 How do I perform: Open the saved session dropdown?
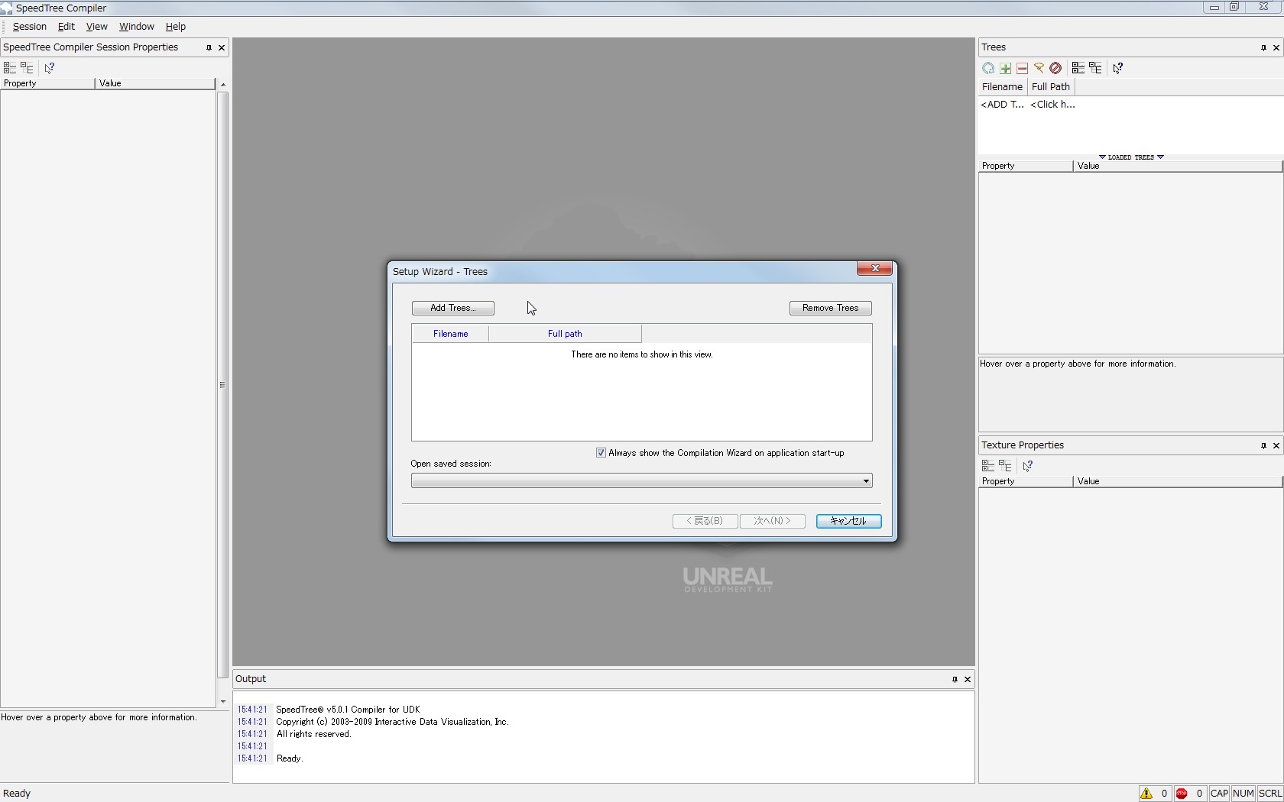pyautogui.click(x=865, y=481)
